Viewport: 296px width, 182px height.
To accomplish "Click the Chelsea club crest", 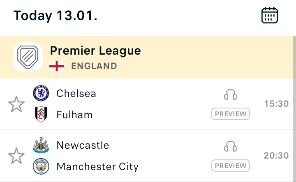I will tap(41, 93).
